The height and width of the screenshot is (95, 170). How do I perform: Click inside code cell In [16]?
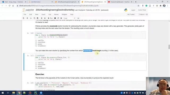90,35
